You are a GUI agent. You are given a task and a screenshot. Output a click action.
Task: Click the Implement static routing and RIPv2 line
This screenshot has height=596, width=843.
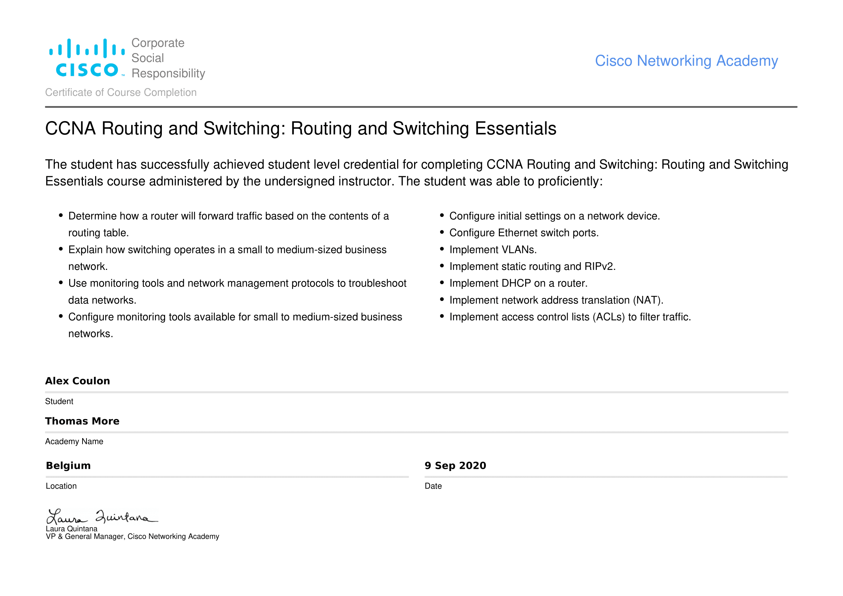click(532, 266)
